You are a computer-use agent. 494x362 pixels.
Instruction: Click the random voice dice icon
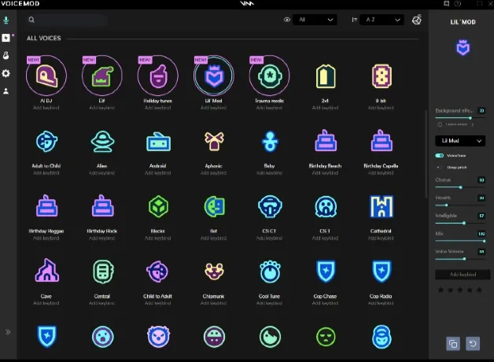pos(416,20)
